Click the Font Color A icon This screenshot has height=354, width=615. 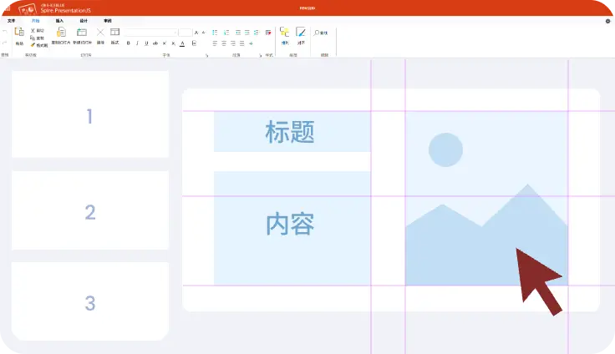(182, 43)
